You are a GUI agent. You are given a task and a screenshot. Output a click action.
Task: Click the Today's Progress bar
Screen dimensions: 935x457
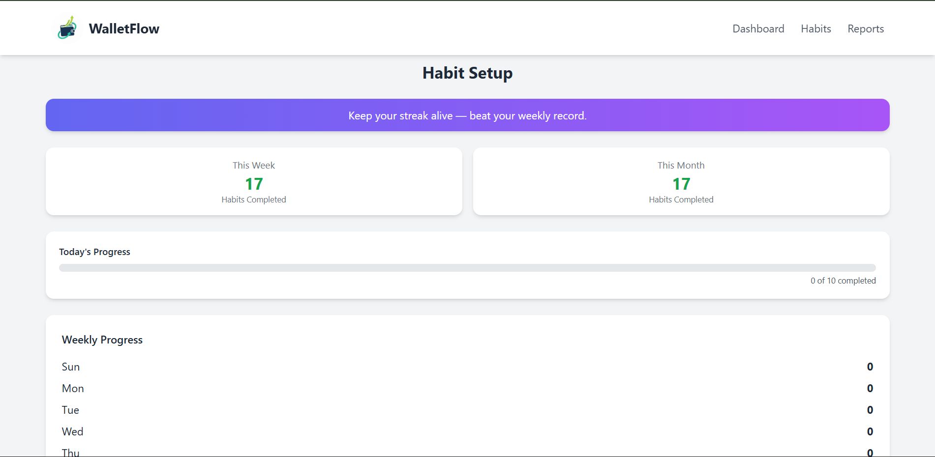[467, 268]
